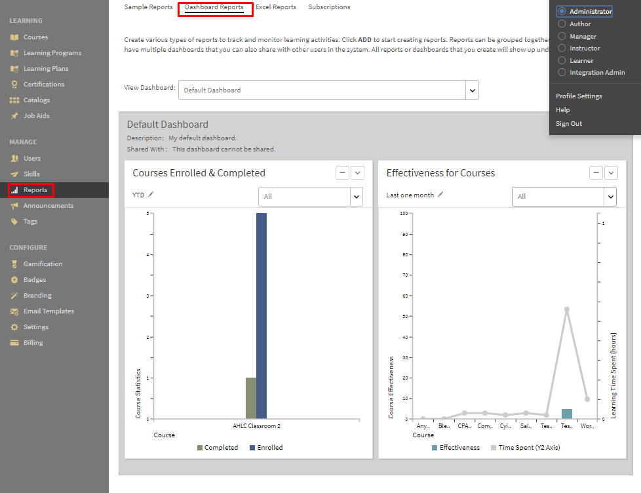Click the Job Aids pin icon

[x=14, y=116]
